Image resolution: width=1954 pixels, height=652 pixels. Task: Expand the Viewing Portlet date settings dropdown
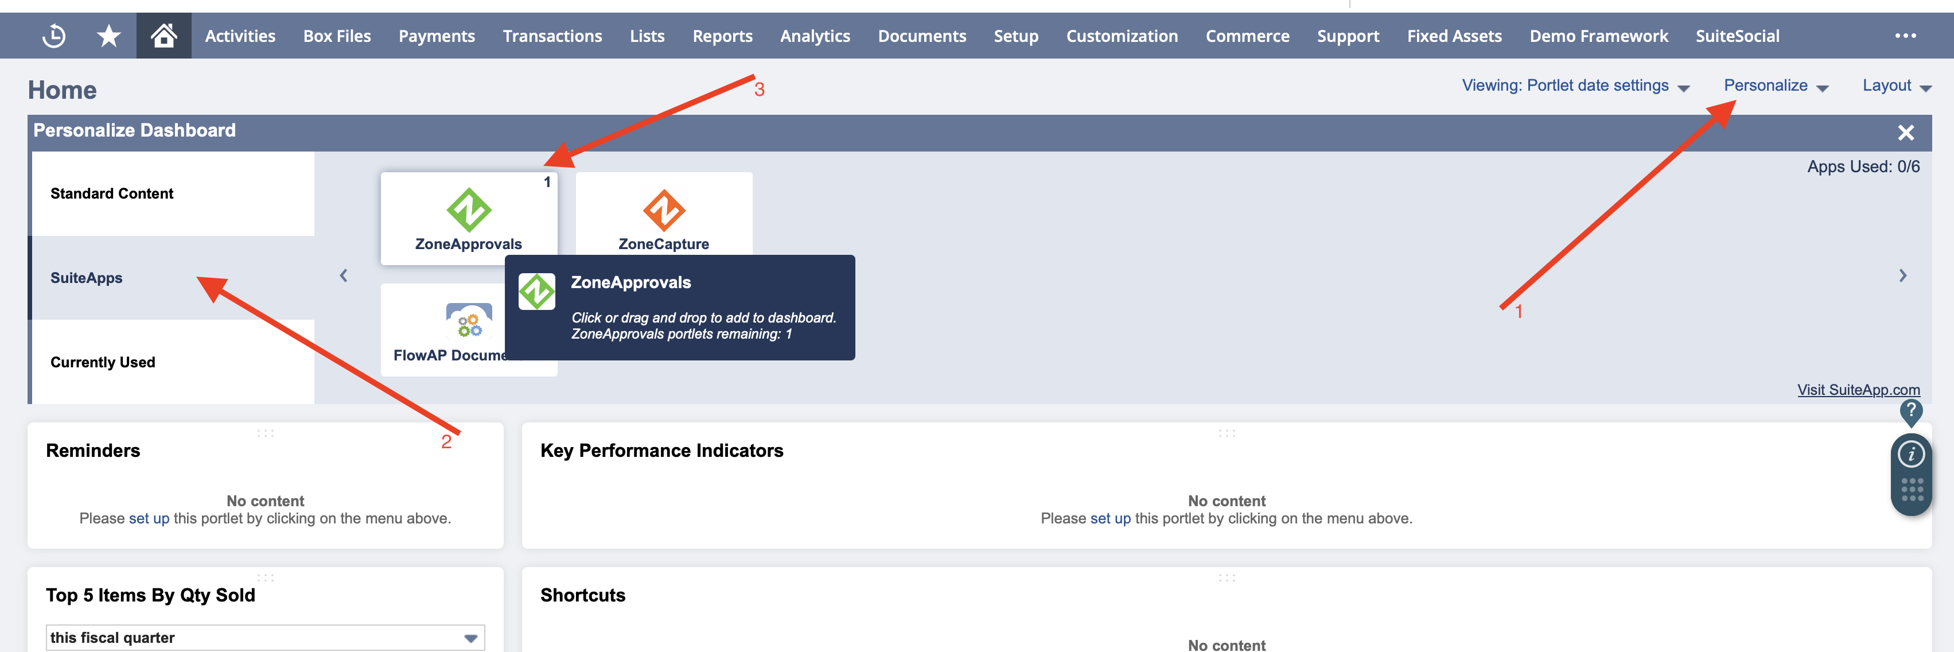click(x=1575, y=86)
